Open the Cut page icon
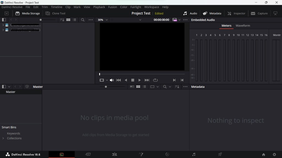The height and width of the screenshot is (158, 282). click(x=88, y=154)
